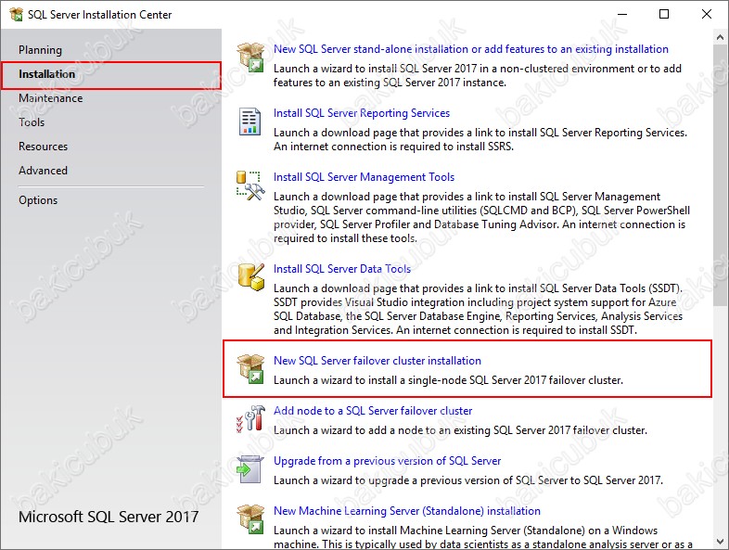This screenshot has height=550, width=729.
Task: Maximize the Installation Center window
Action: [x=664, y=15]
